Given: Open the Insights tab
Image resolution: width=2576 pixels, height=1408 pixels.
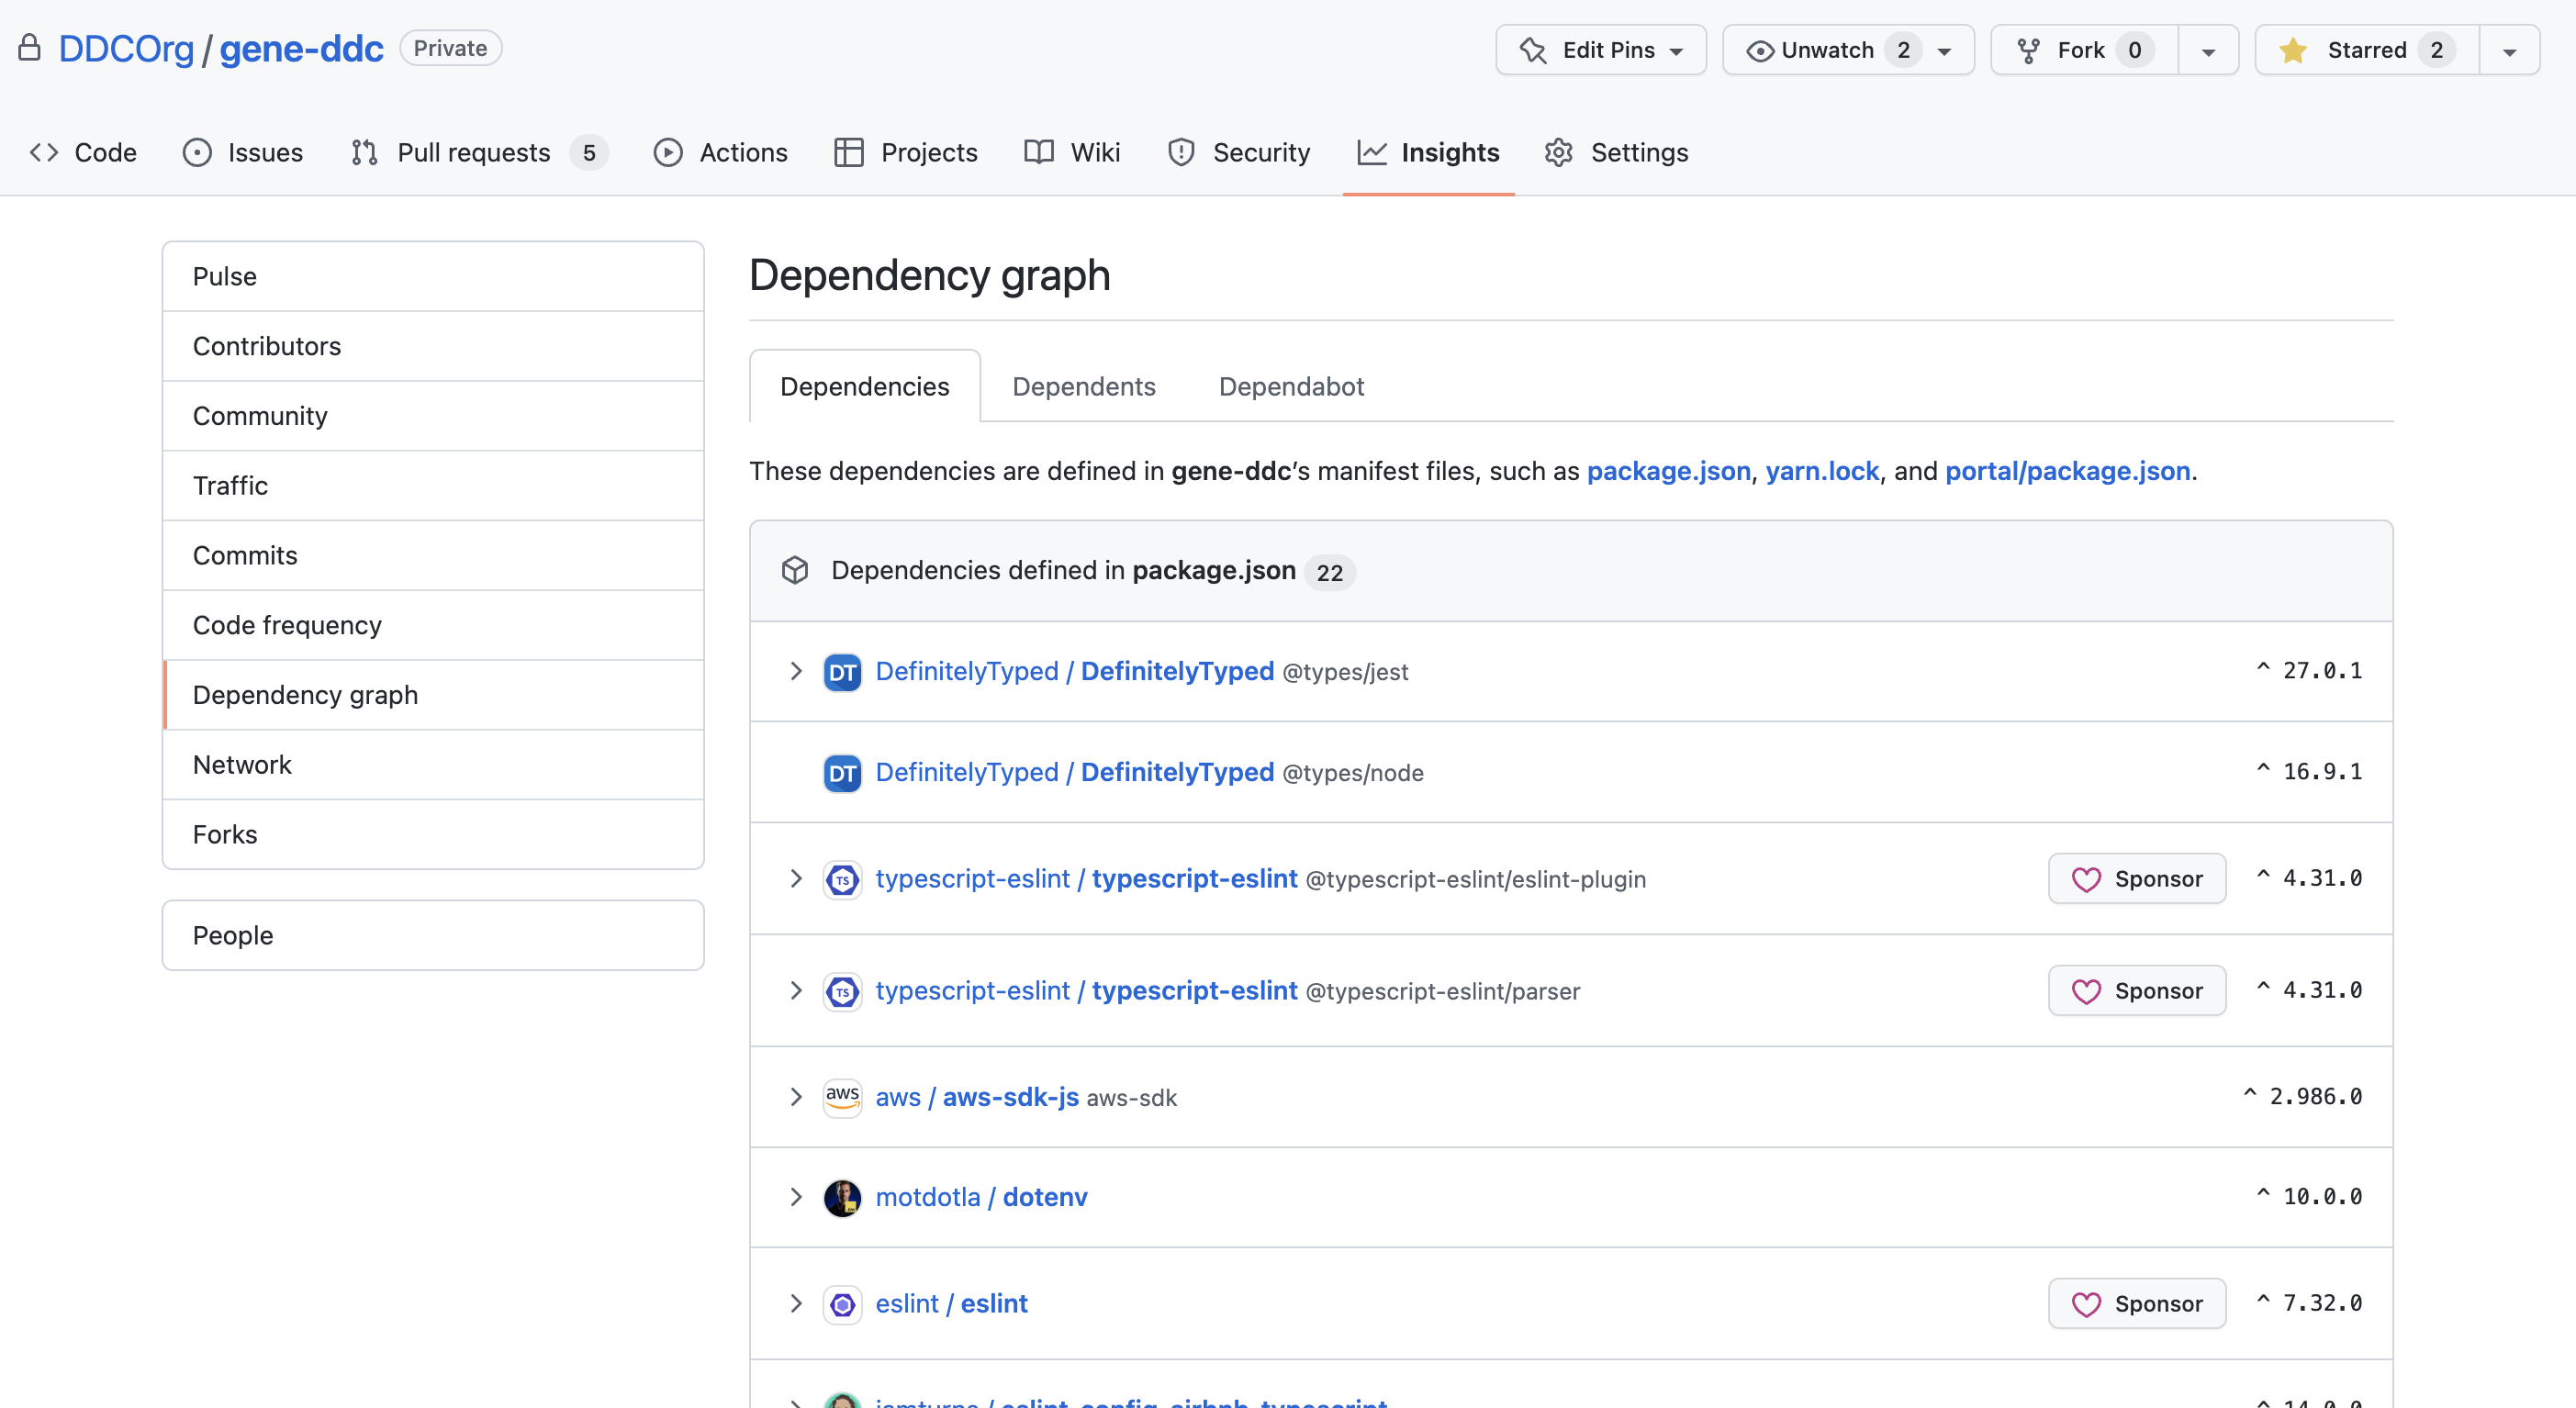Looking at the screenshot, I should (1429, 152).
